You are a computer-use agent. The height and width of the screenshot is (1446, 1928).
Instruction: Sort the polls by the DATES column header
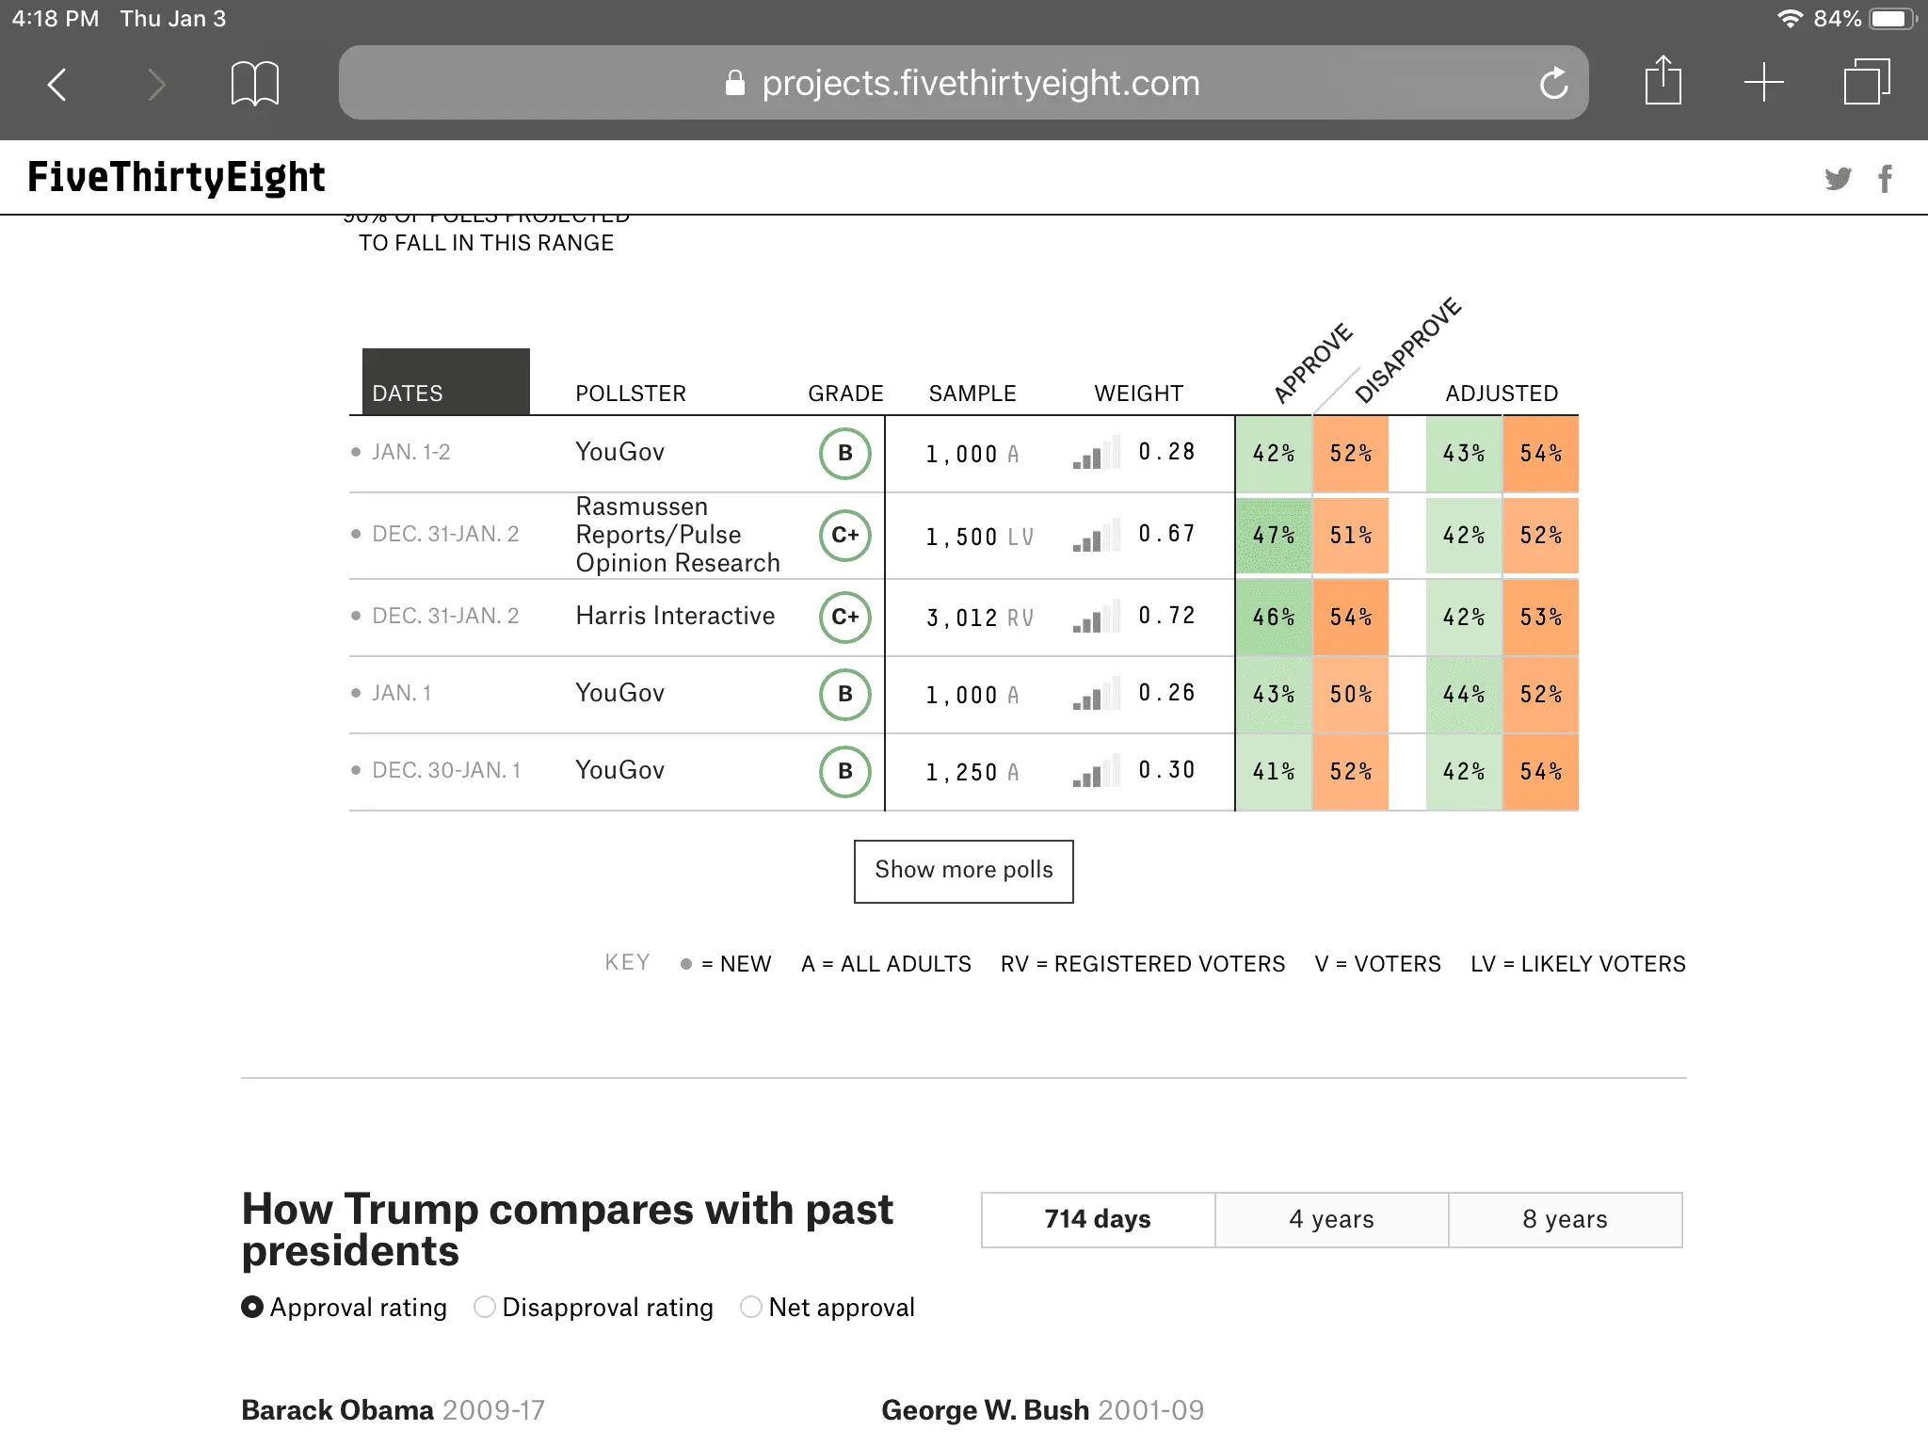click(x=446, y=382)
